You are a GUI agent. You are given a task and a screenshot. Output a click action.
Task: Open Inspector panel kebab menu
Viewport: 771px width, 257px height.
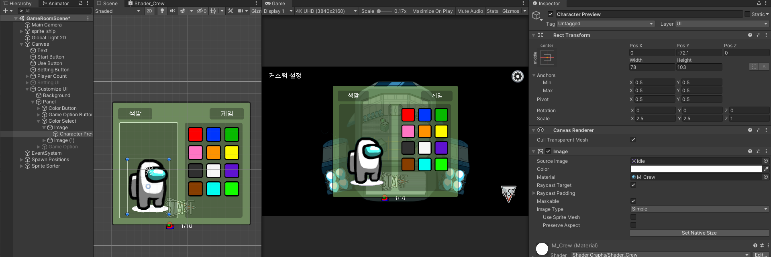[x=766, y=3]
